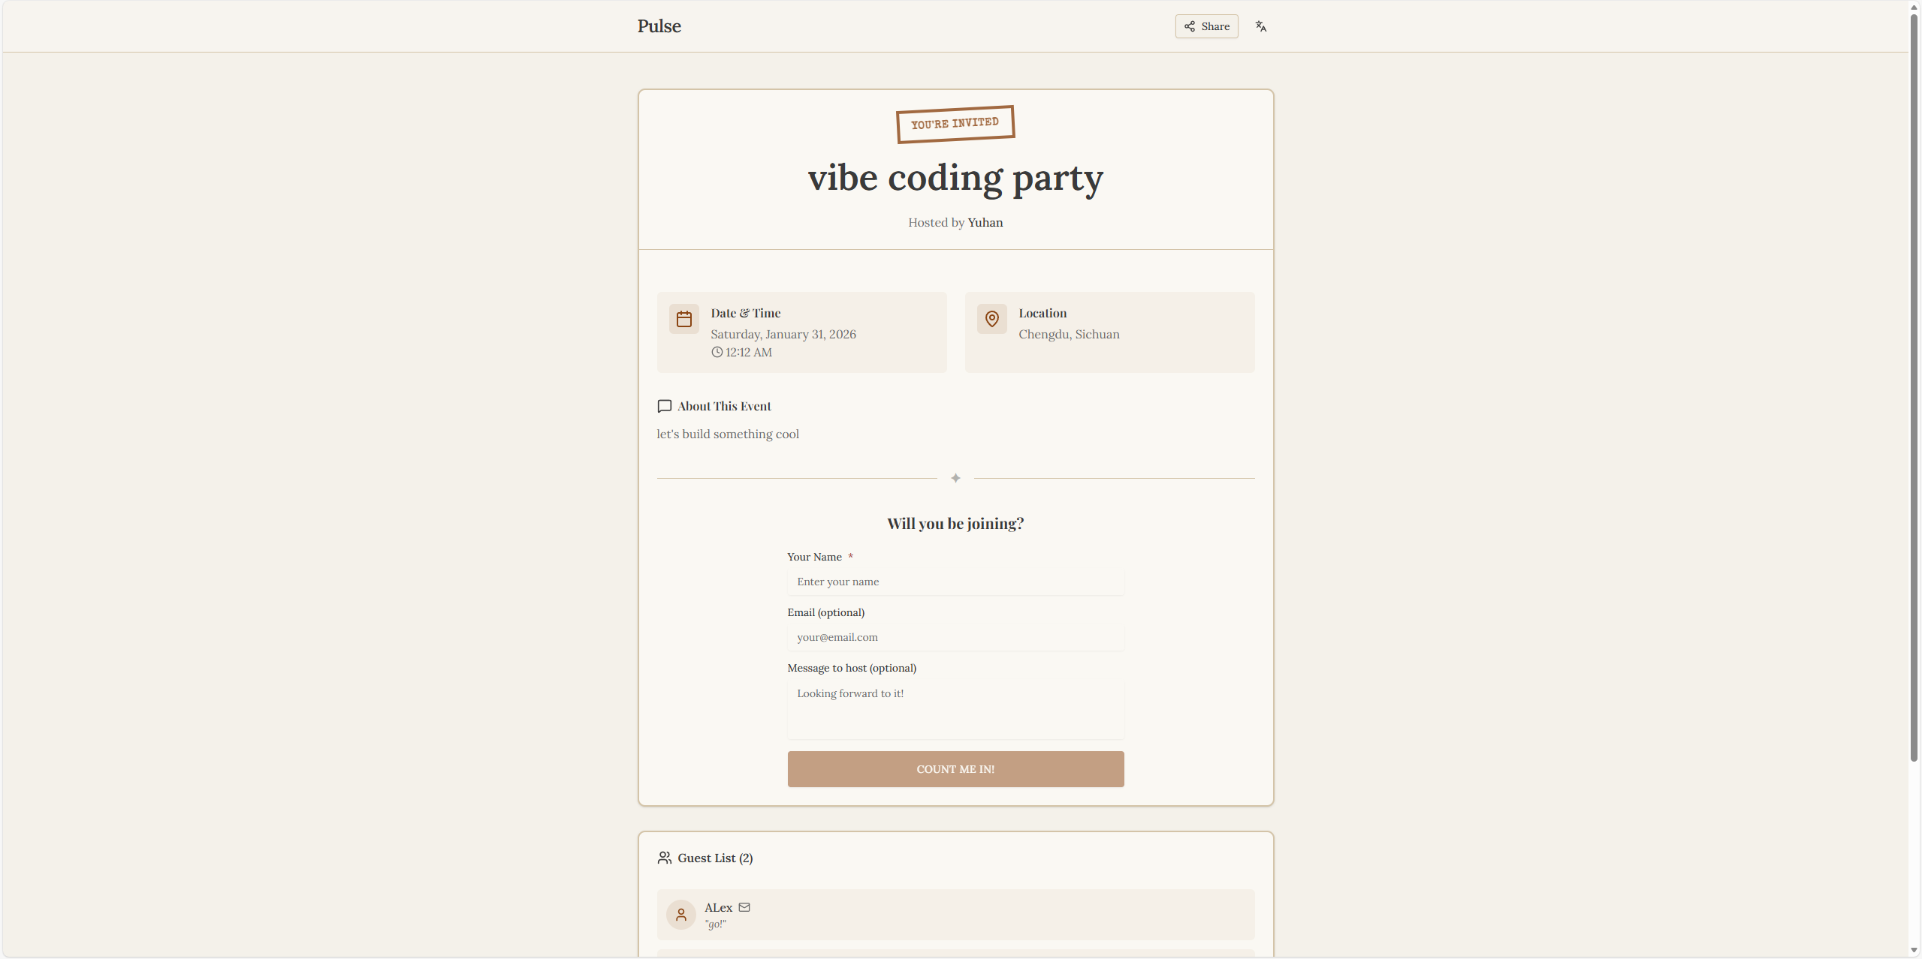
Task: Click the vibe coding party title
Action: (x=955, y=179)
